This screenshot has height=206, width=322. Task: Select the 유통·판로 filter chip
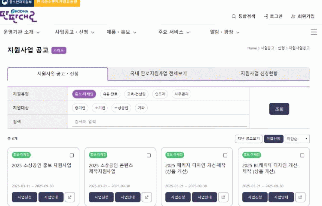pos(110,94)
